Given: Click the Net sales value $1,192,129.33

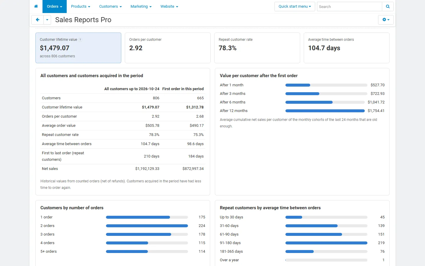Looking at the screenshot, I should [x=147, y=169].
